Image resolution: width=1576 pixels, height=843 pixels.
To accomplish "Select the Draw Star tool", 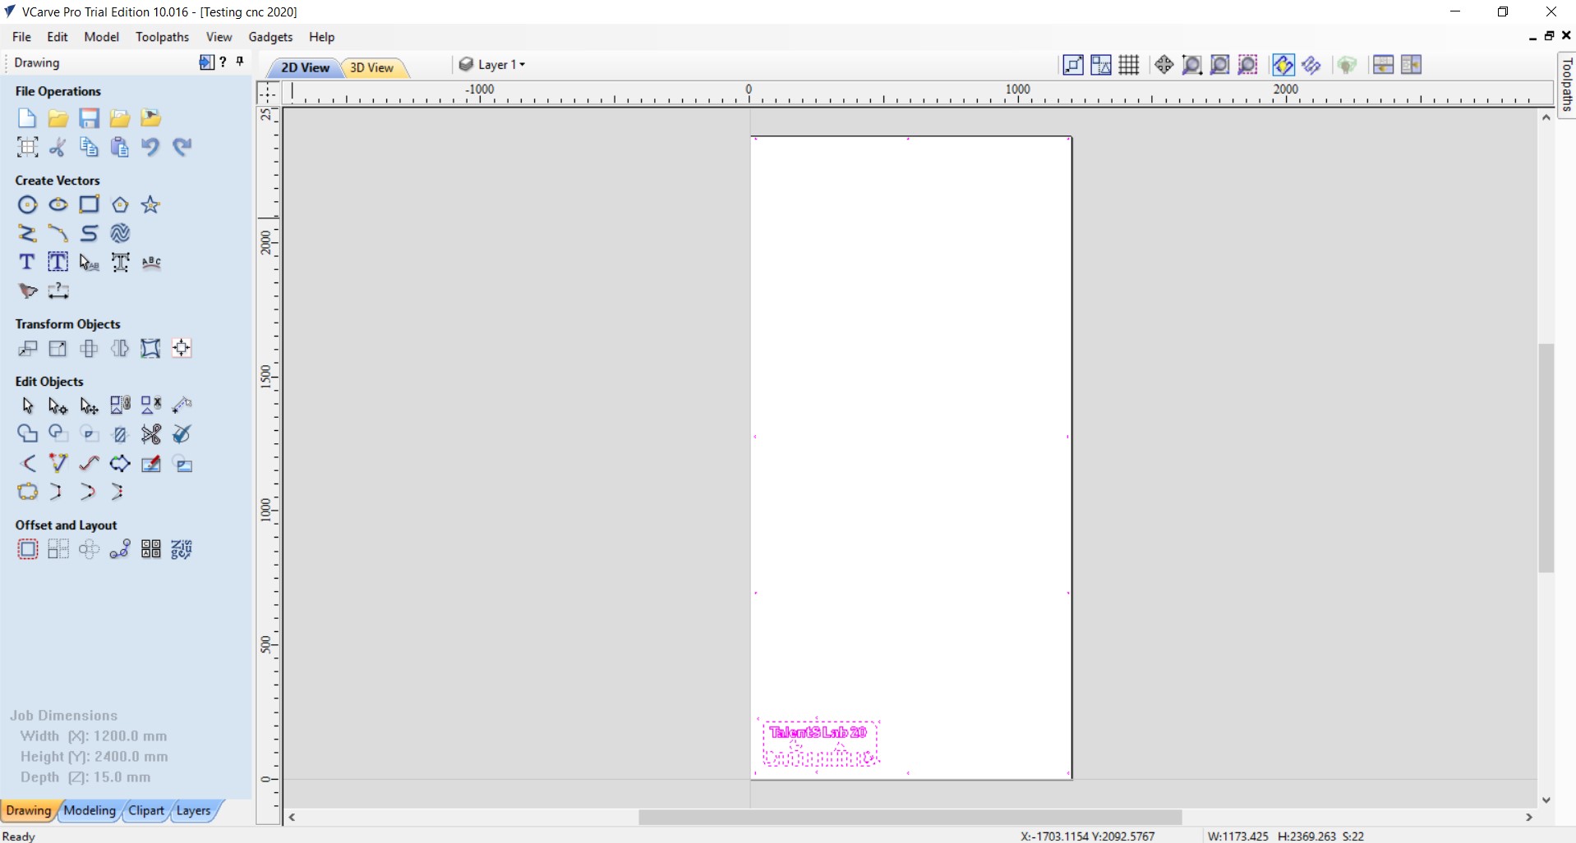I will pos(150,204).
